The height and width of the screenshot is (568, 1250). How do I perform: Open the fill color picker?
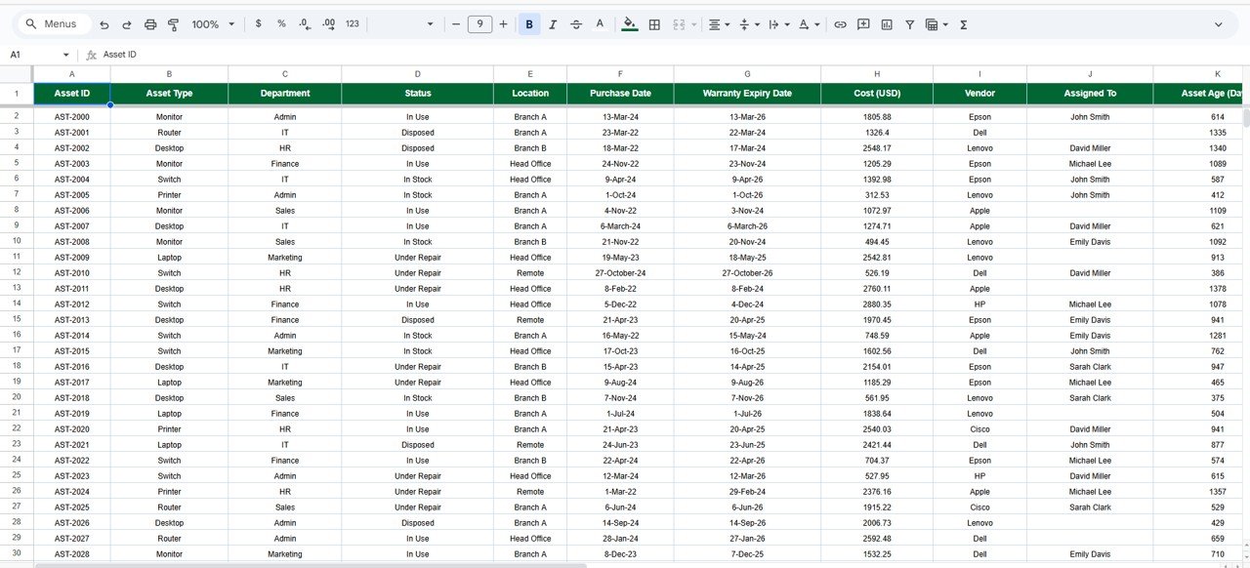tap(630, 24)
